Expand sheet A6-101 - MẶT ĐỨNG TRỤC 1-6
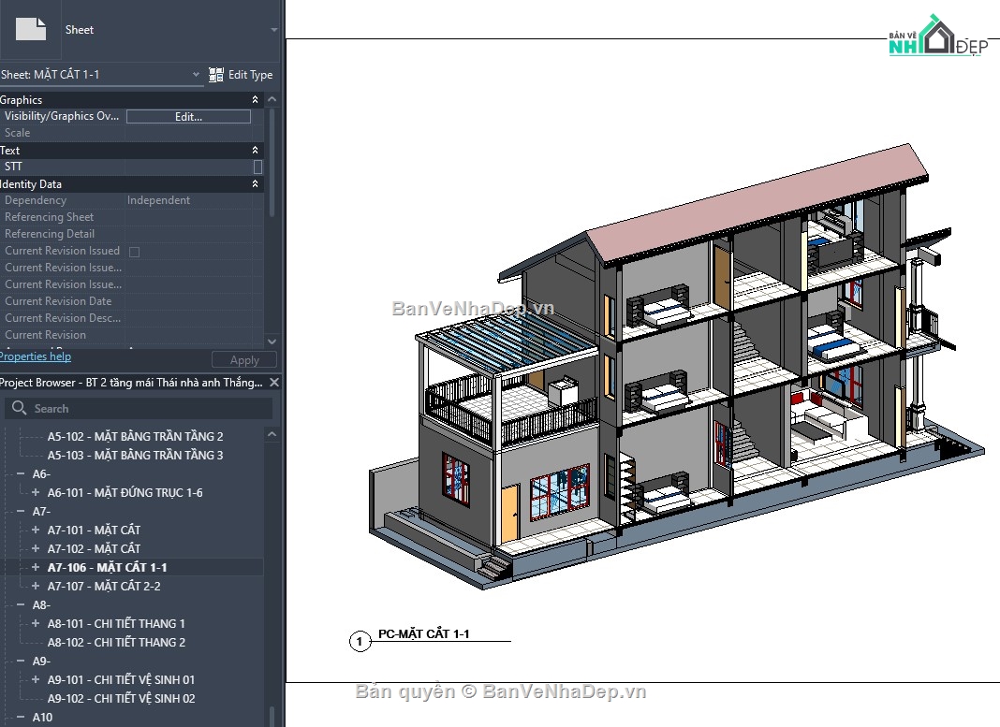The width and height of the screenshot is (1000, 727). 36,492
